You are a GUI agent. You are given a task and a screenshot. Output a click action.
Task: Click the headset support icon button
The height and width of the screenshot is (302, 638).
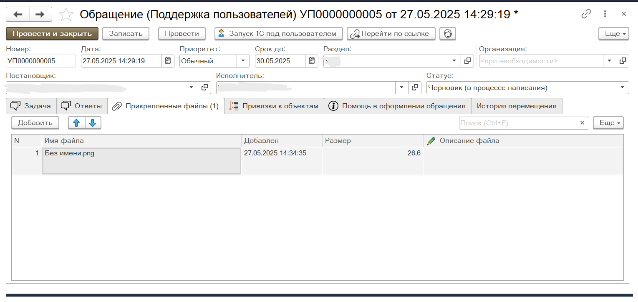coord(448,34)
